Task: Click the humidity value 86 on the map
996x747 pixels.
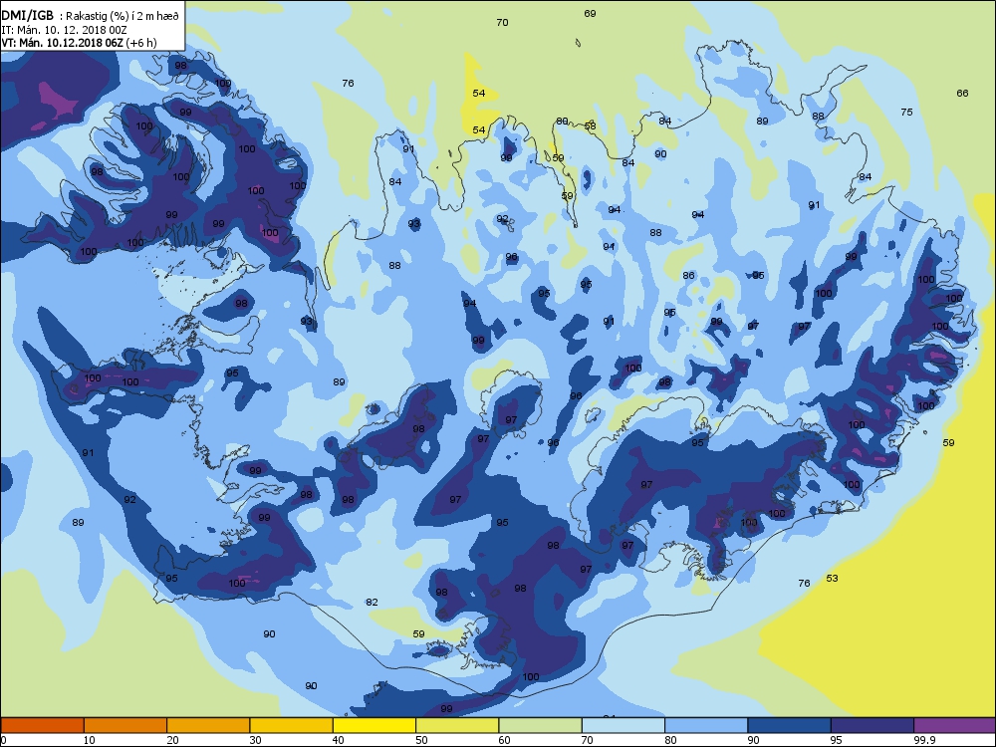Action: coord(688,276)
